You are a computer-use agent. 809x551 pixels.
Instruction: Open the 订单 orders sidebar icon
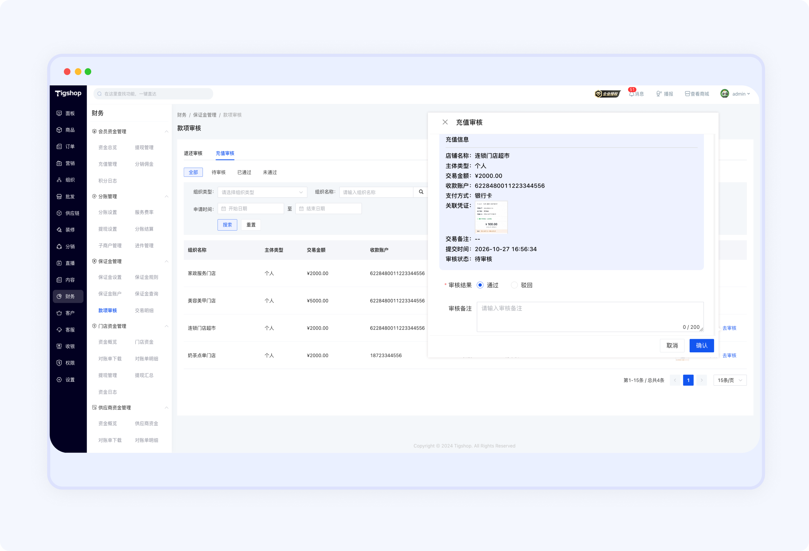click(59, 146)
